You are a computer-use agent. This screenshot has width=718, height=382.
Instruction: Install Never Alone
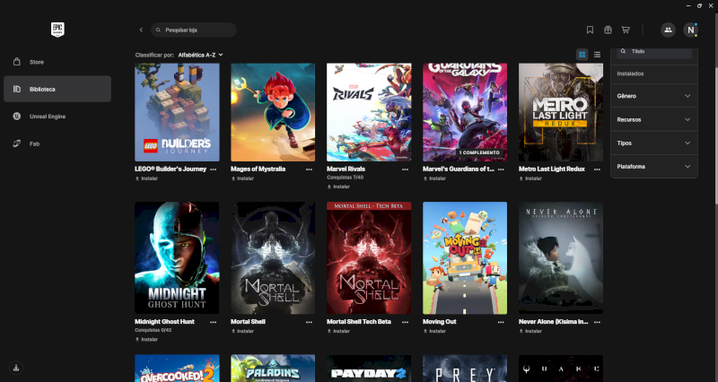(x=530, y=331)
